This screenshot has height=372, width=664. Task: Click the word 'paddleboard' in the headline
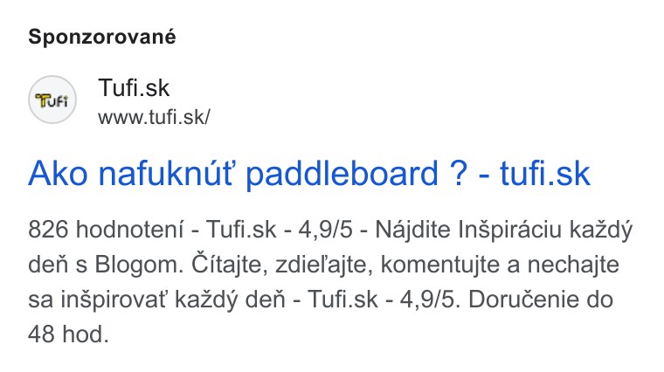pos(342,174)
